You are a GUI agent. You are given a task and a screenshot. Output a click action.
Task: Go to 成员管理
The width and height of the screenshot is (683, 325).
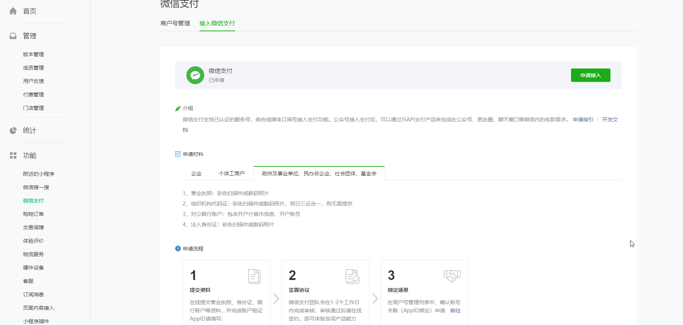pyautogui.click(x=33, y=68)
